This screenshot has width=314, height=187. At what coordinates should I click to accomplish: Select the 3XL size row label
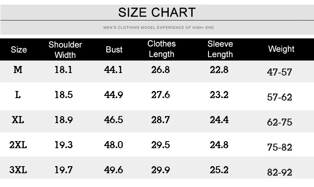click(x=18, y=170)
